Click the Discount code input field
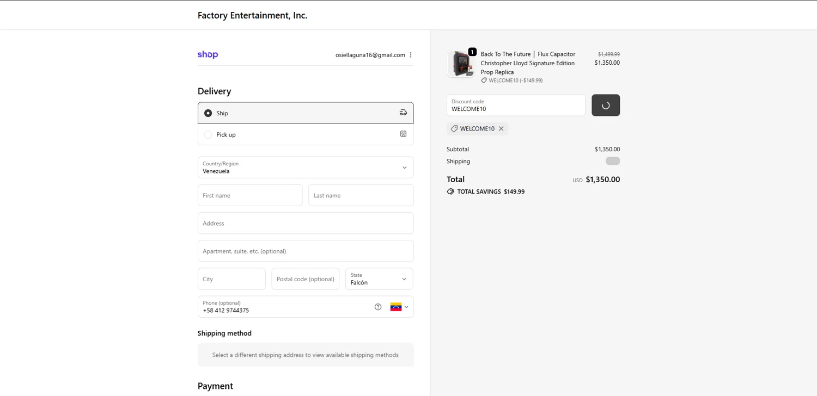817x396 pixels. 516,106
